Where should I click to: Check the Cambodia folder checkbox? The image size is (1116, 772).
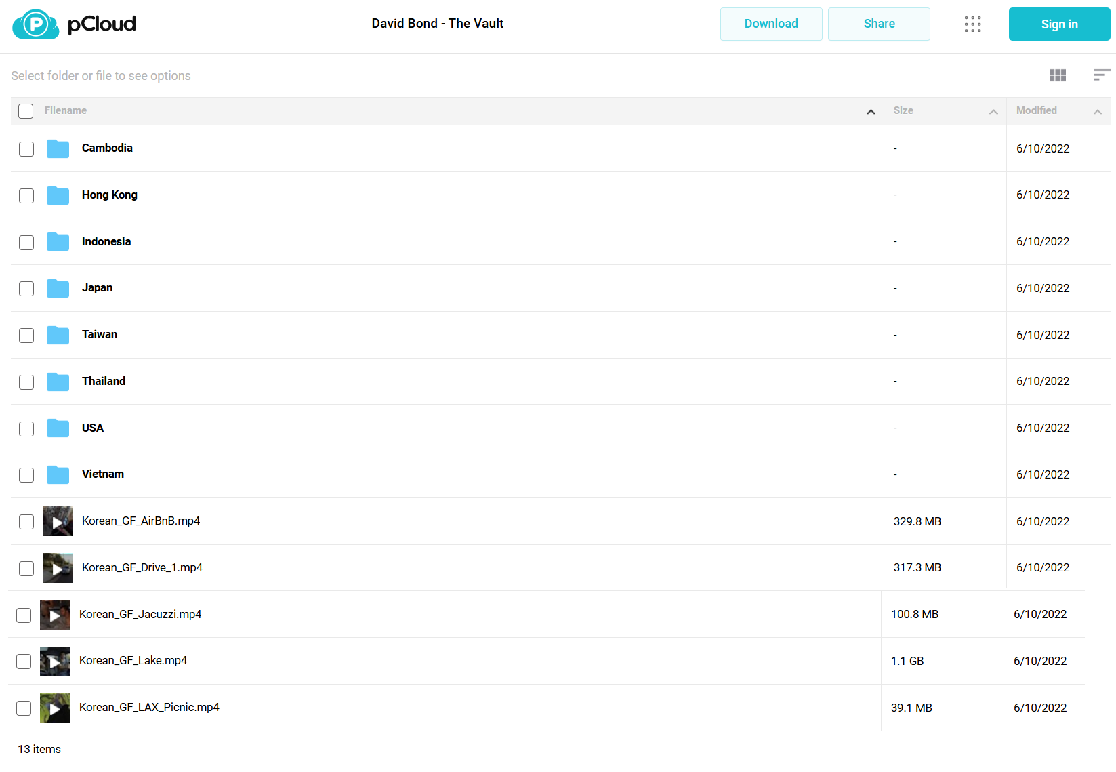point(26,149)
